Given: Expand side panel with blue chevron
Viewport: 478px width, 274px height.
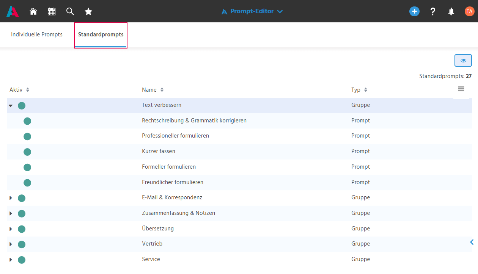Looking at the screenshot, I should (472, 242).
